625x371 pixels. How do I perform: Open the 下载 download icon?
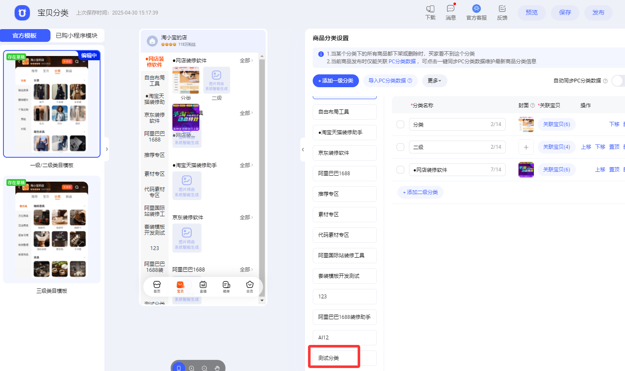[430, 9]
